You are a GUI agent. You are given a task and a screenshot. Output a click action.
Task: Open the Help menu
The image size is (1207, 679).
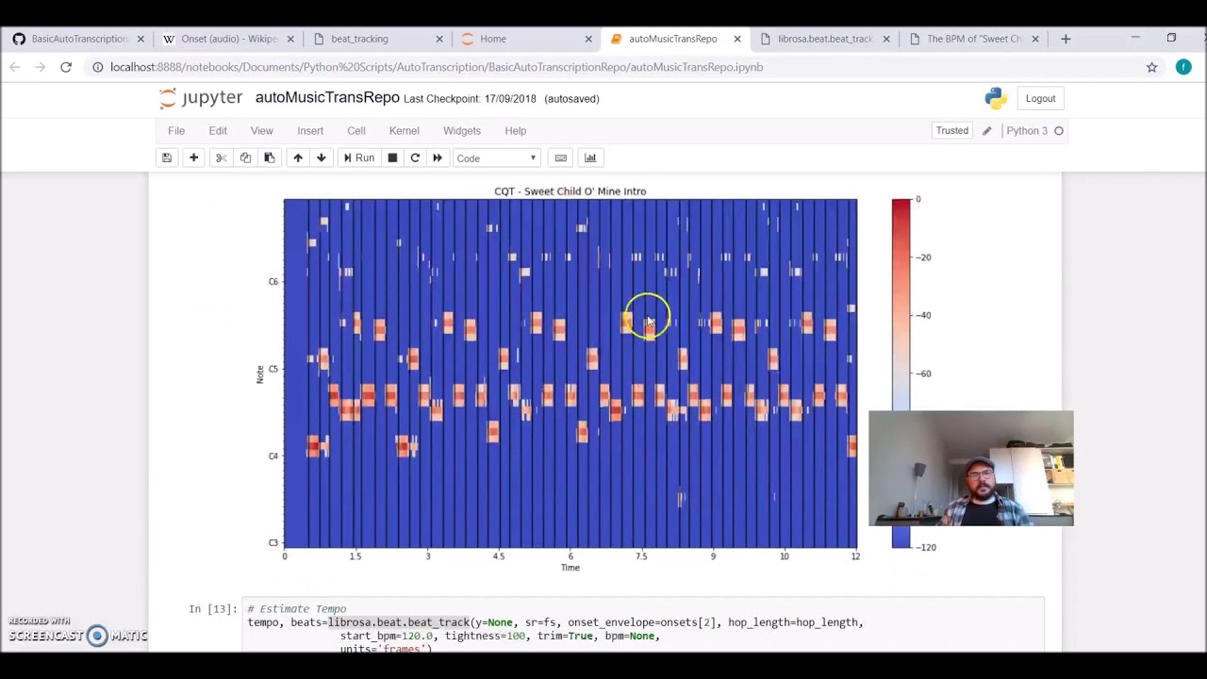[516, 131]
